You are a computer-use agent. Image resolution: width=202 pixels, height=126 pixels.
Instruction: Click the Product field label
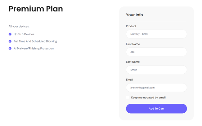[131, 26]
